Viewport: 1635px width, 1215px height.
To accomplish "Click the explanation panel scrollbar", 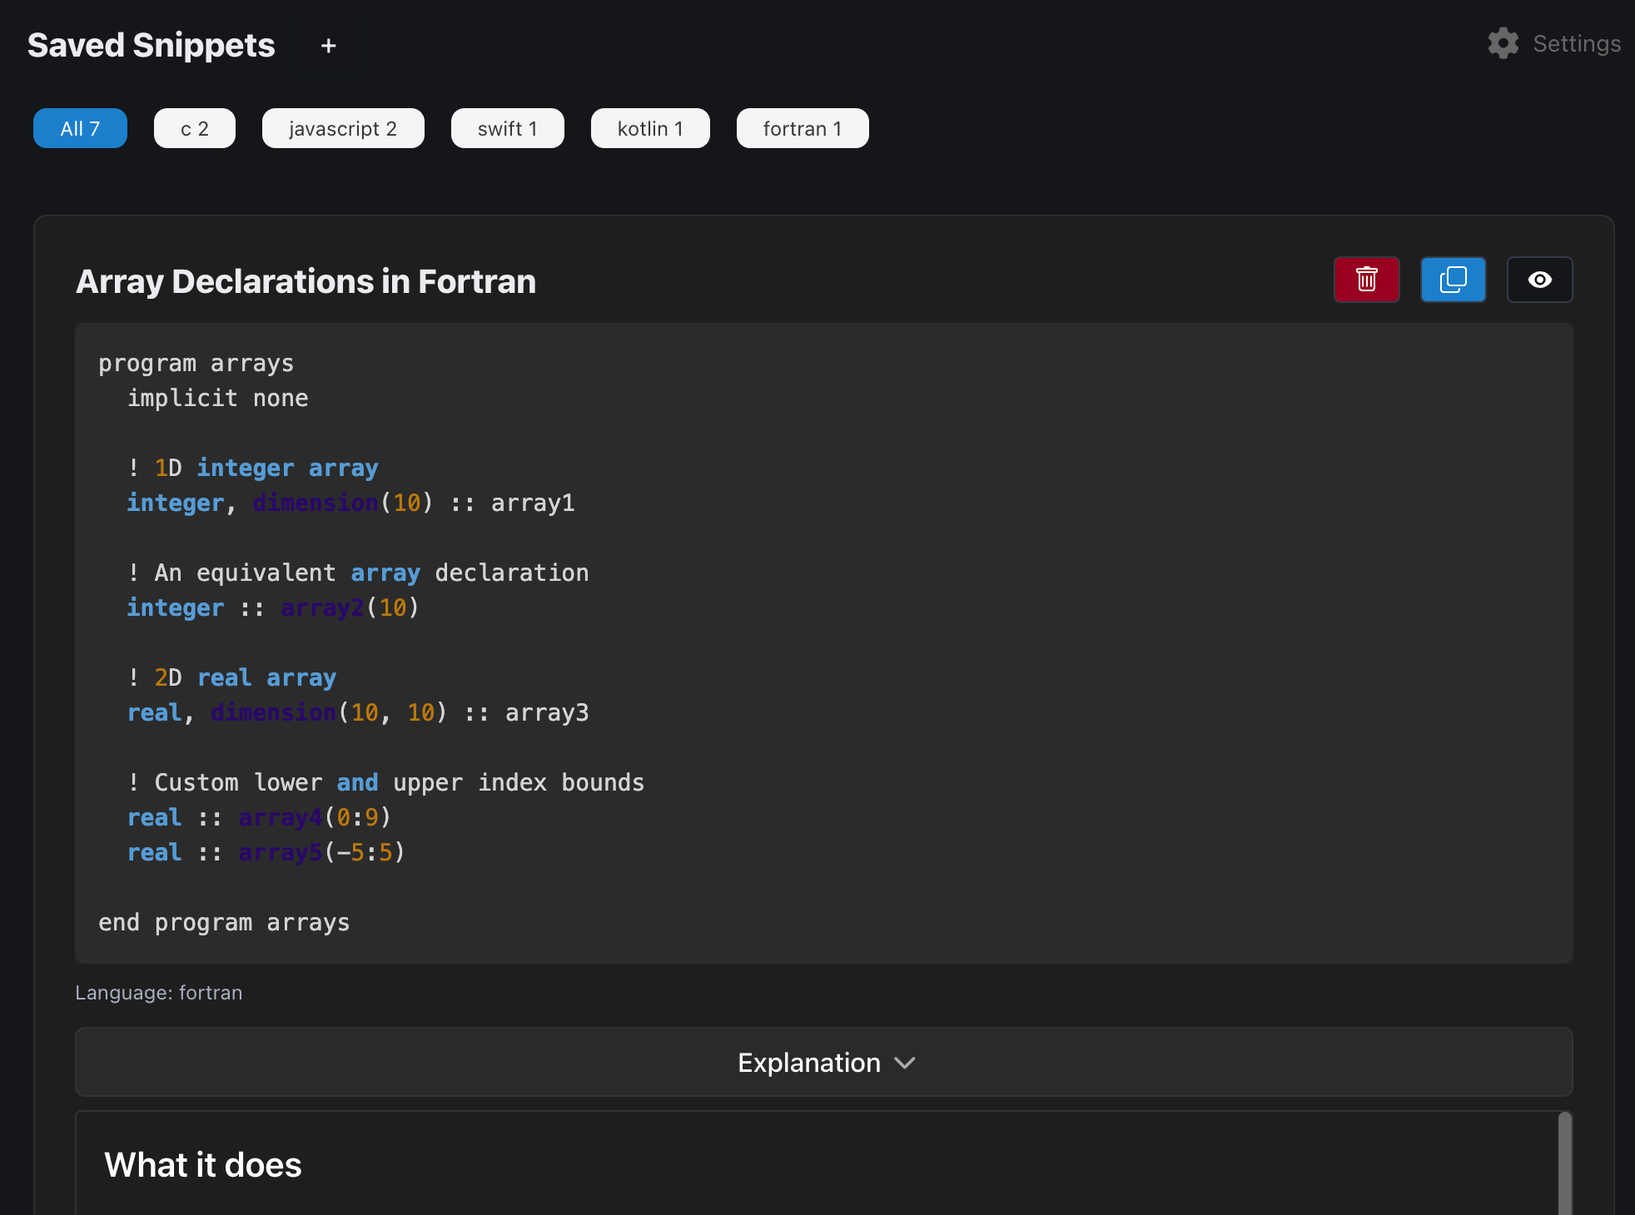I will (x=1565, y=1163).
